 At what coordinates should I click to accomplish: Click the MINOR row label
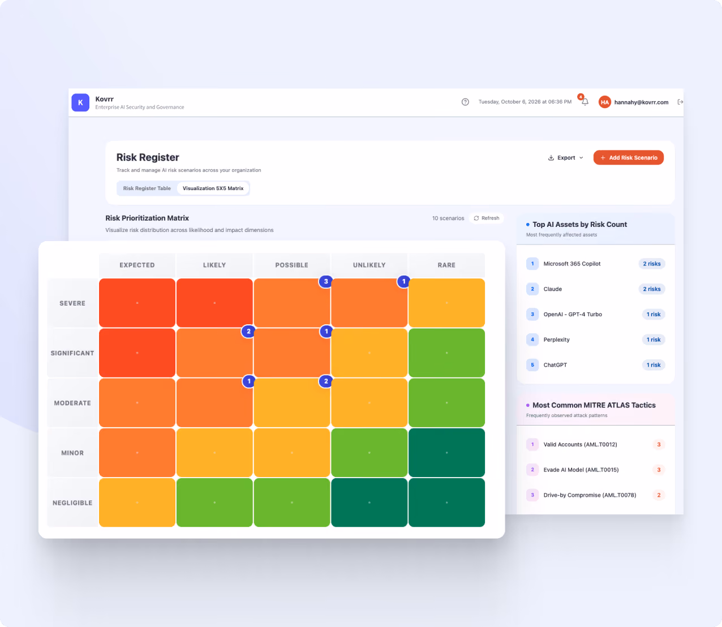[x=72, y=453]
